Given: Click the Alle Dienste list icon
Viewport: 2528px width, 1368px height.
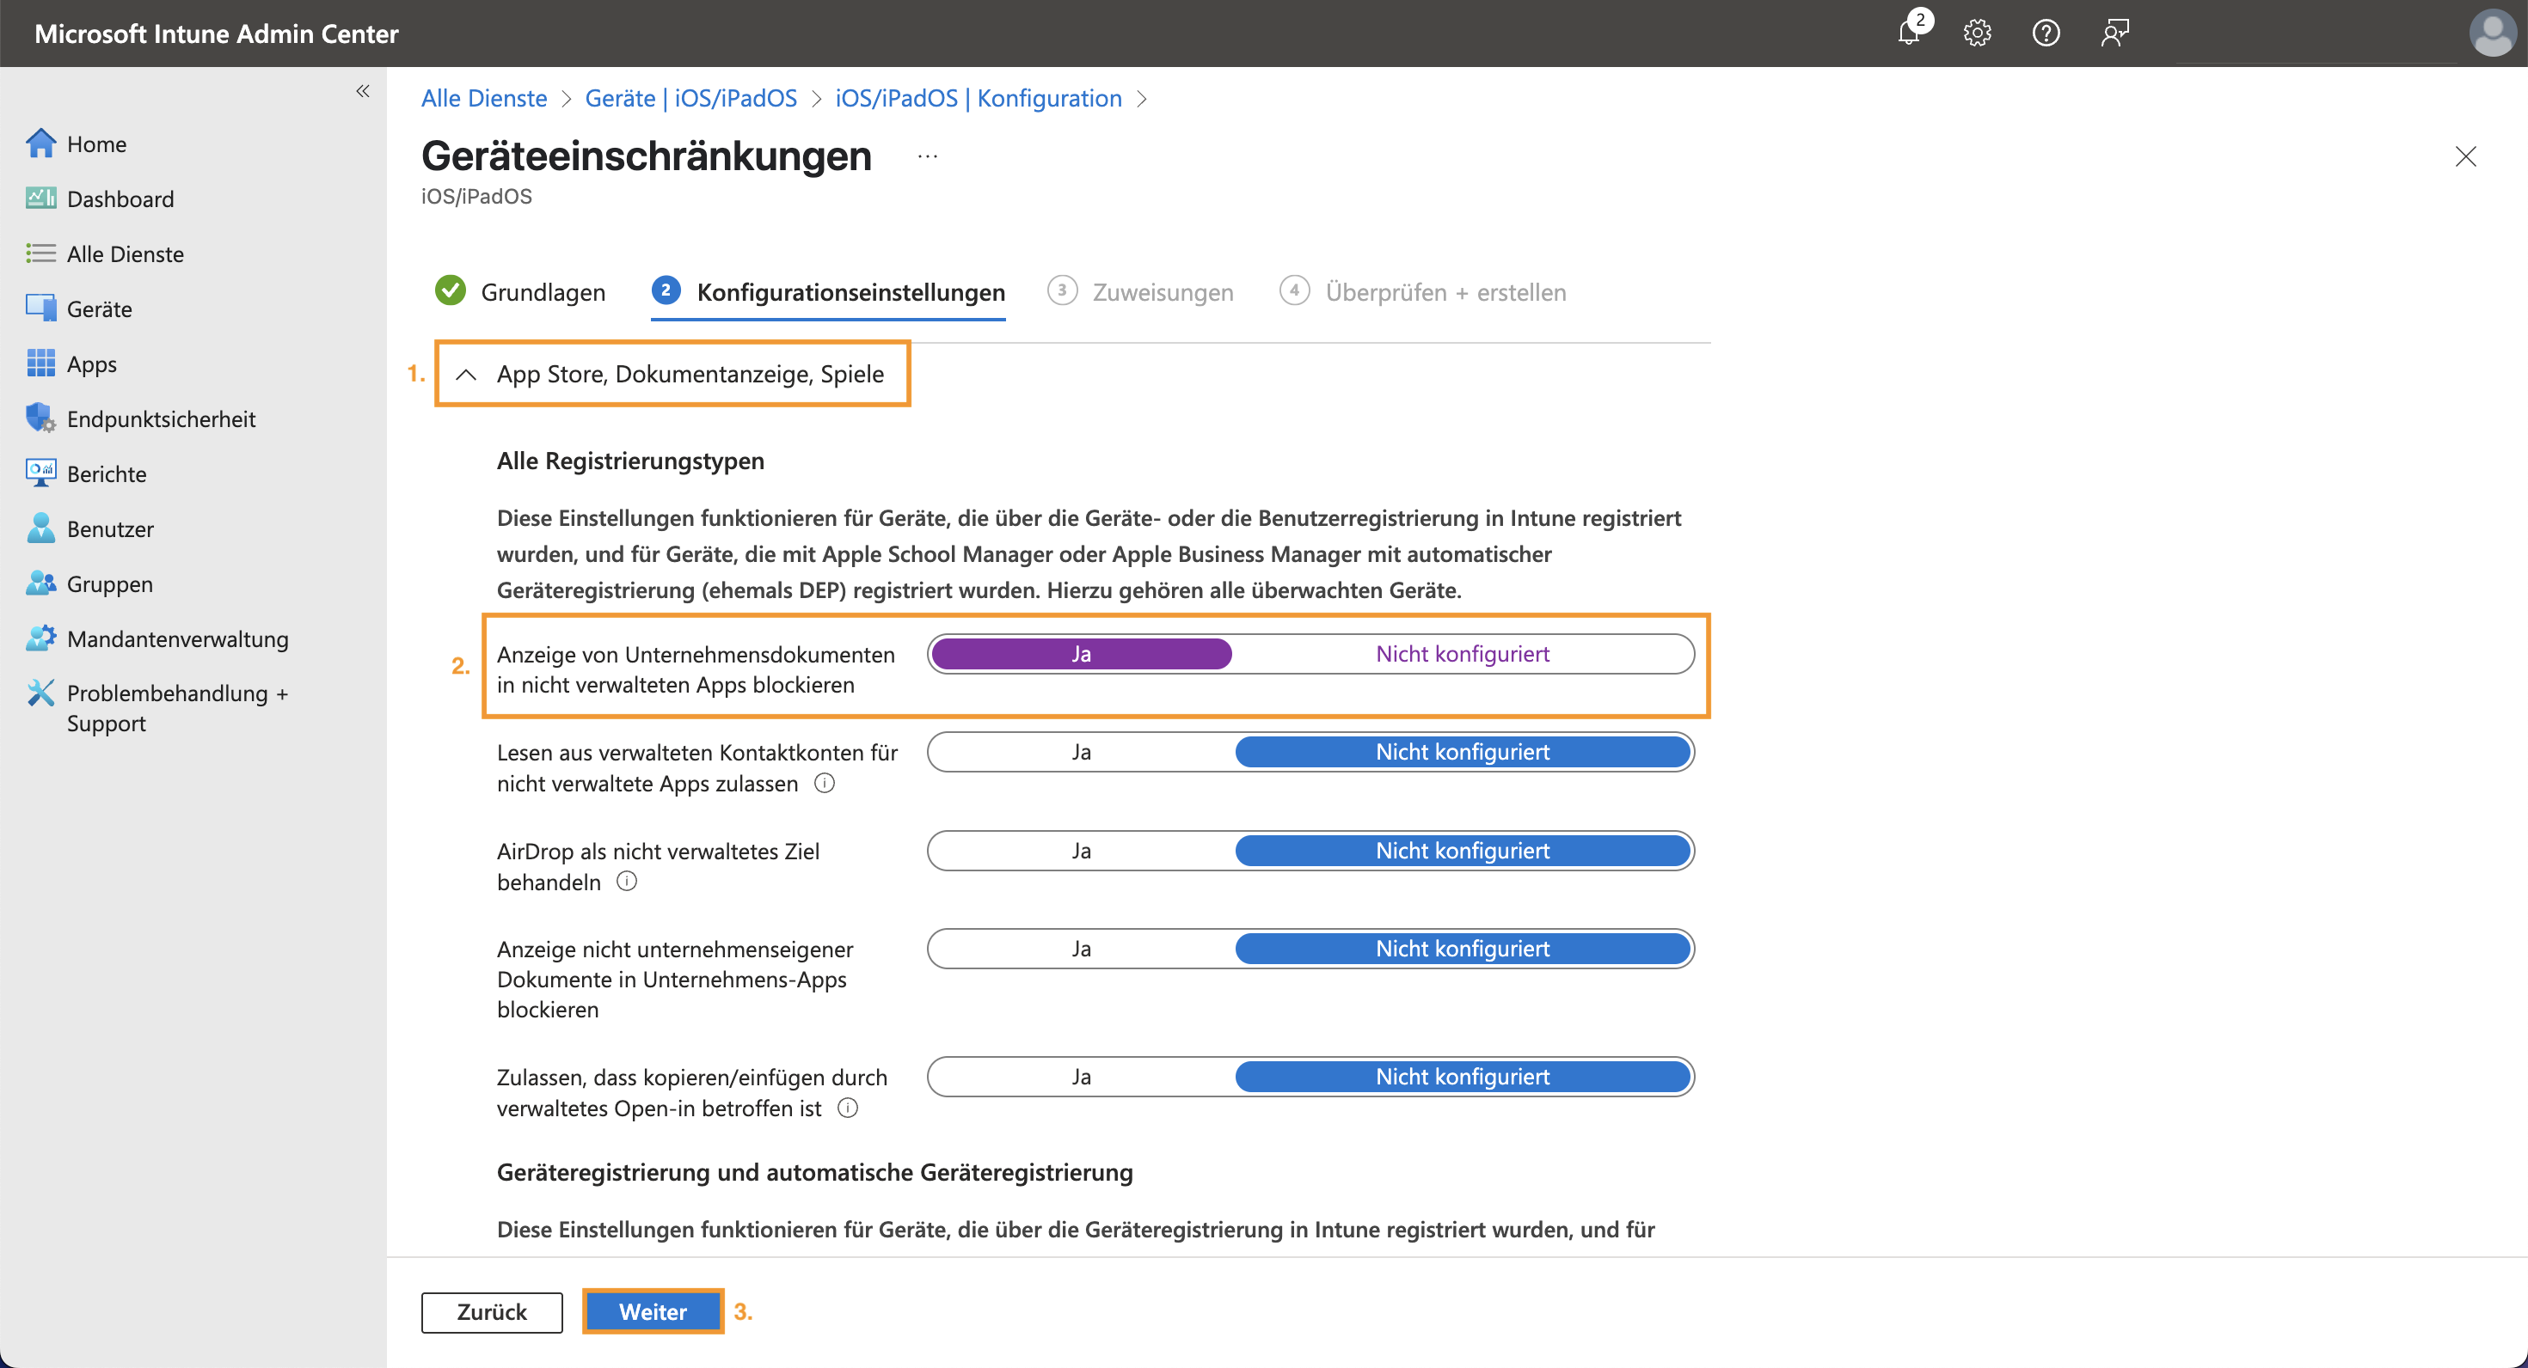Looking at the screenshot, I should [40, 253].
